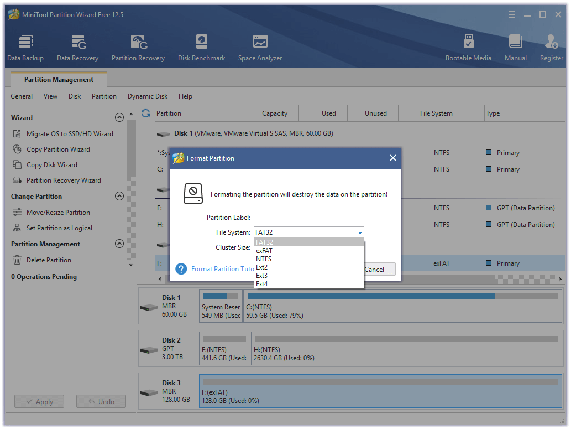Choose Ext4 from the file system list
571x429 pixels.
(309, 284)
